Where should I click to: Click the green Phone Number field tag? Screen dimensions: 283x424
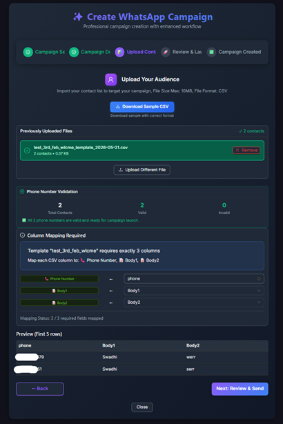click(x=59, y=279)
